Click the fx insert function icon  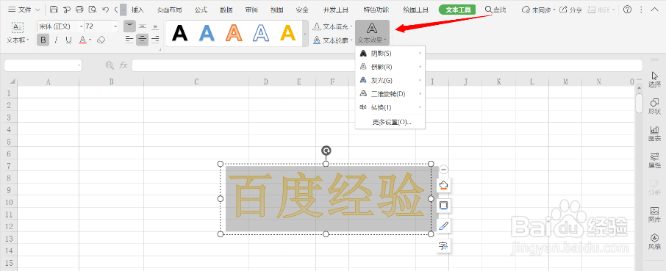pyautogui.click(x=123, y=65)
